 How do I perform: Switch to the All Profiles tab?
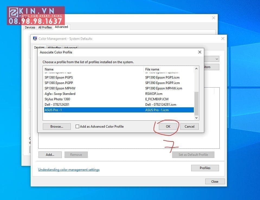click(x=54, y=48)
